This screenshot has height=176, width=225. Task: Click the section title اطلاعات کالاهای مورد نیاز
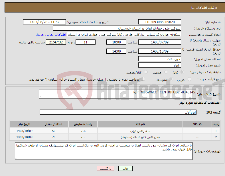click(200, 103)
